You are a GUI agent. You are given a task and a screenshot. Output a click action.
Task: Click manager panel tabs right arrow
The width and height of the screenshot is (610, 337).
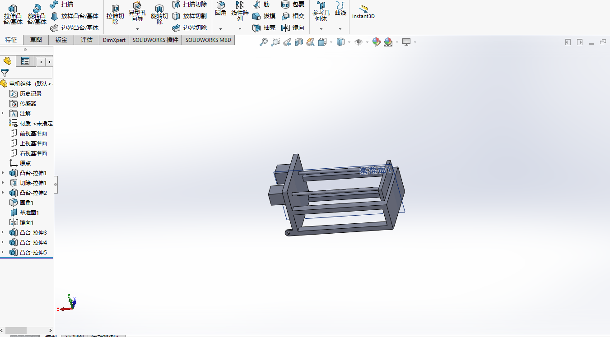tap(50, 62)
